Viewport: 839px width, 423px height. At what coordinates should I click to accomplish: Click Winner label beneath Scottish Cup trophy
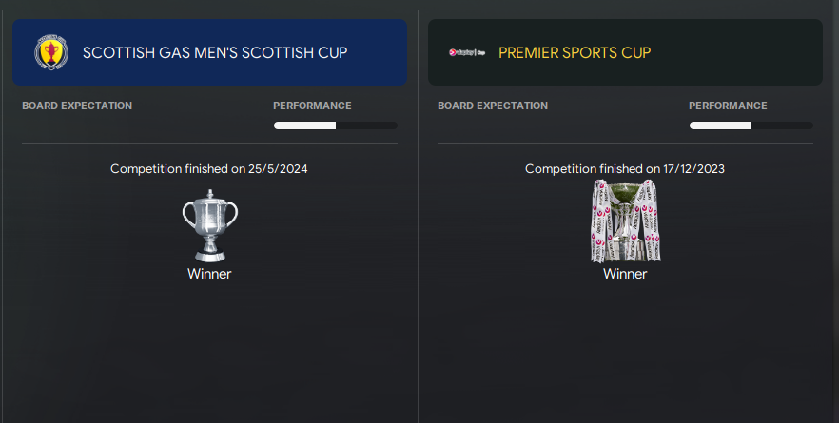(209, 274)
